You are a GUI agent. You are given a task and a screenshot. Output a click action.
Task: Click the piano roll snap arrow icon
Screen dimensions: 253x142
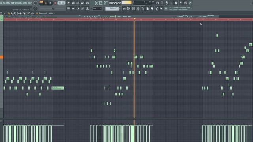coord(4,13)
